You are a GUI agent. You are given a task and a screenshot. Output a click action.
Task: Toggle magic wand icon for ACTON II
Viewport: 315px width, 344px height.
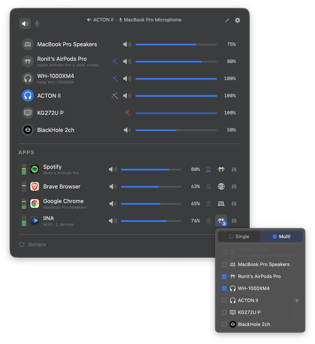coord(115,96)
